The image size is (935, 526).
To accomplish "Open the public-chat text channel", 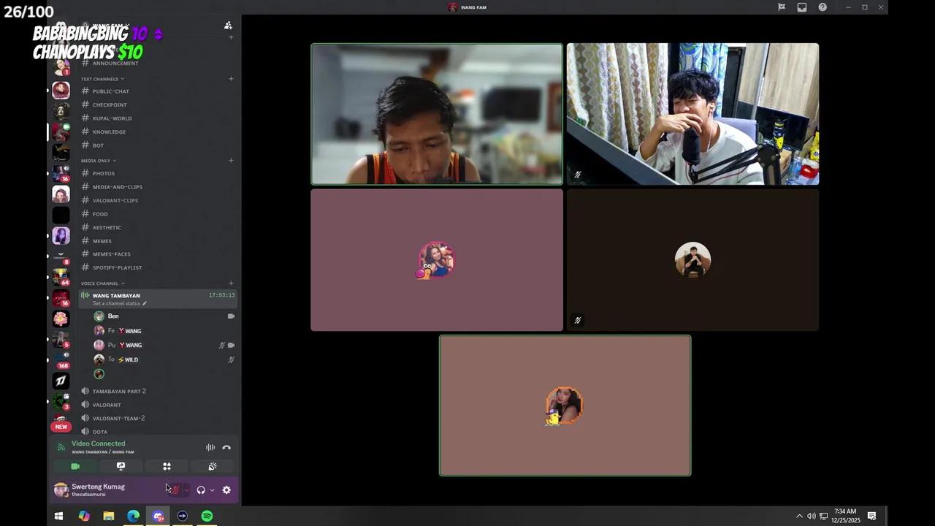I will point(110,91).
